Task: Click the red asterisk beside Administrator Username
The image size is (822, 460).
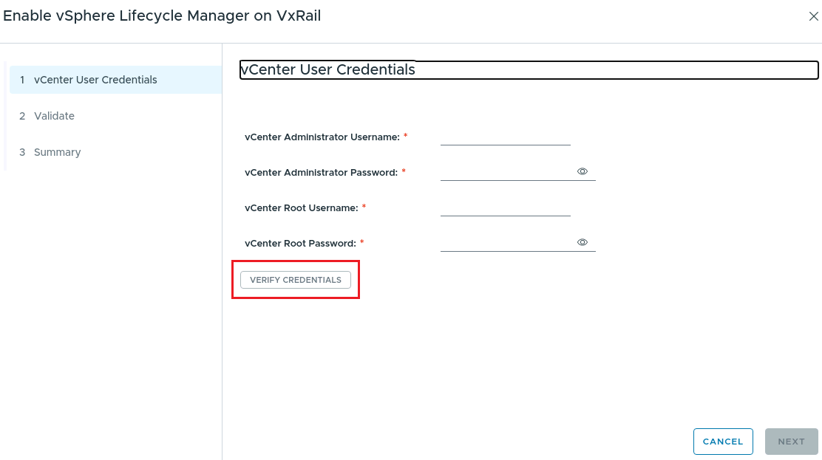Action: 405,137
